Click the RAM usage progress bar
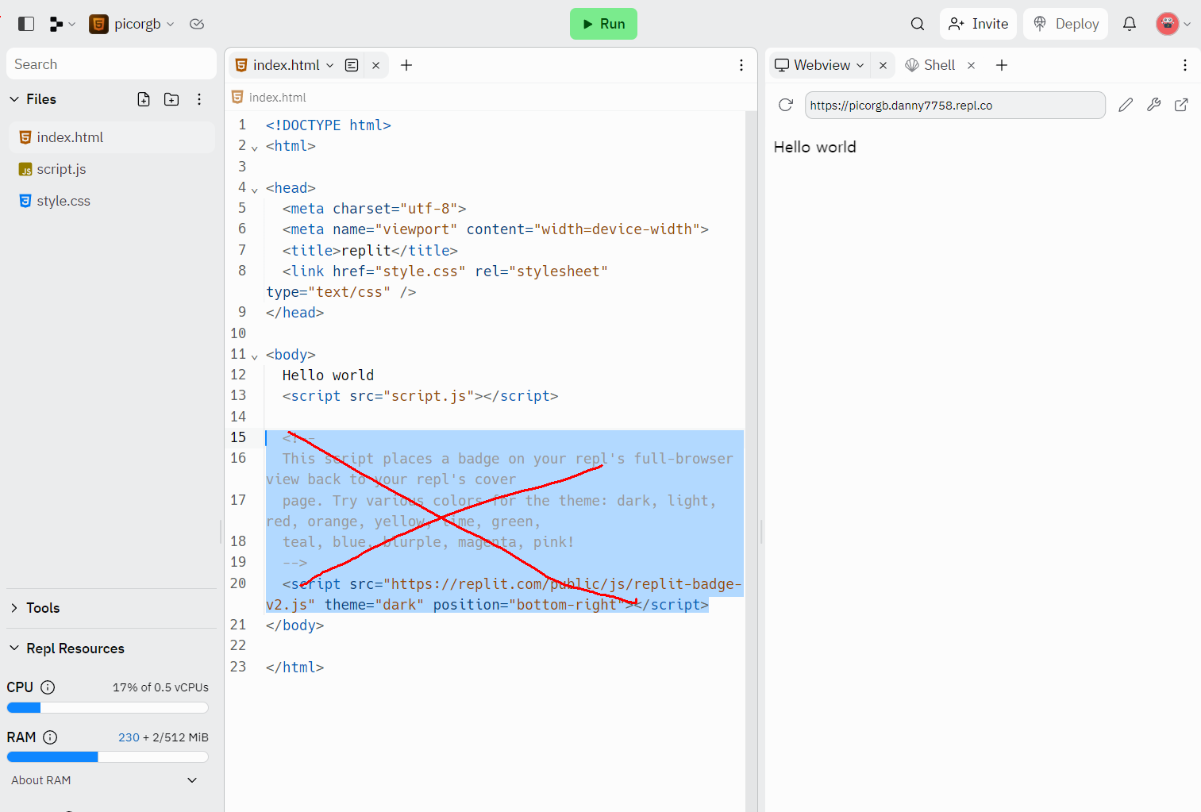This screenshot has width=1201, height=812. tap(107, 757)
